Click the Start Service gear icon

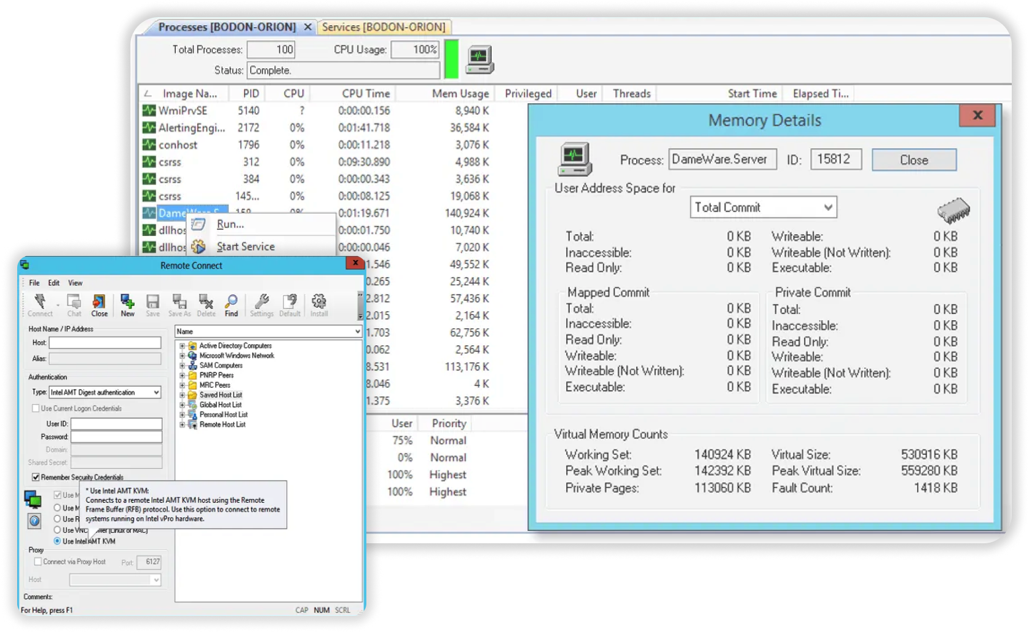198,246
